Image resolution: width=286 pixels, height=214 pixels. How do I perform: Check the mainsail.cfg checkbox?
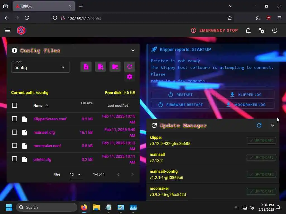[x=15, y=132]
